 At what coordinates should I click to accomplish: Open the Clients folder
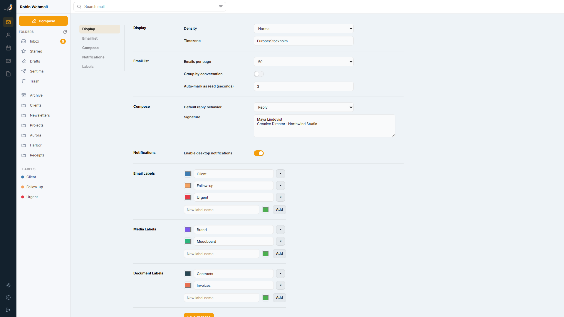[x=43, y=105]
